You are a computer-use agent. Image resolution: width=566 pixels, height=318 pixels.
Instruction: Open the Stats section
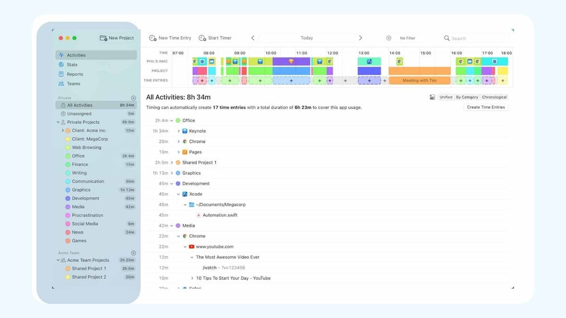[x=72, y=65]
